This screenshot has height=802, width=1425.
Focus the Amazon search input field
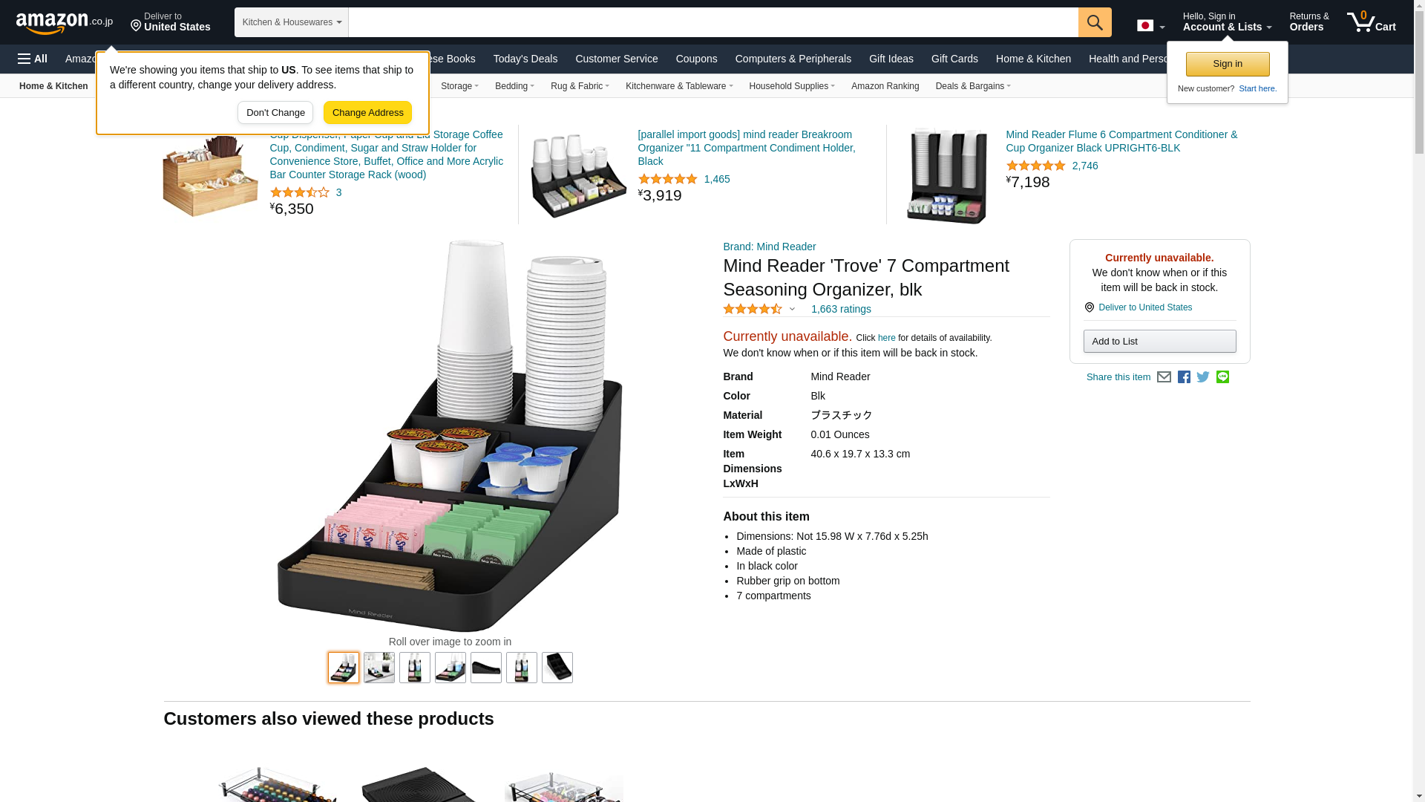713,22
